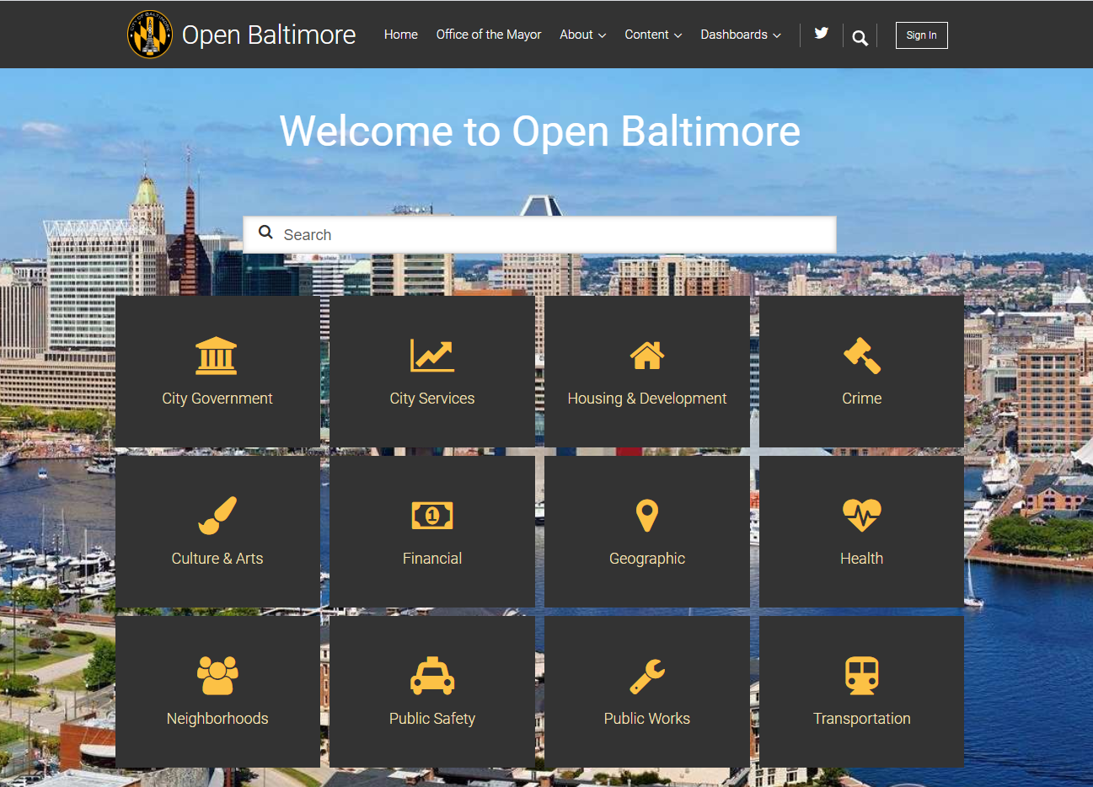1093x787 pixels.
Task: Expand the Content dropdown menu
Action: (x=652, y=35)
